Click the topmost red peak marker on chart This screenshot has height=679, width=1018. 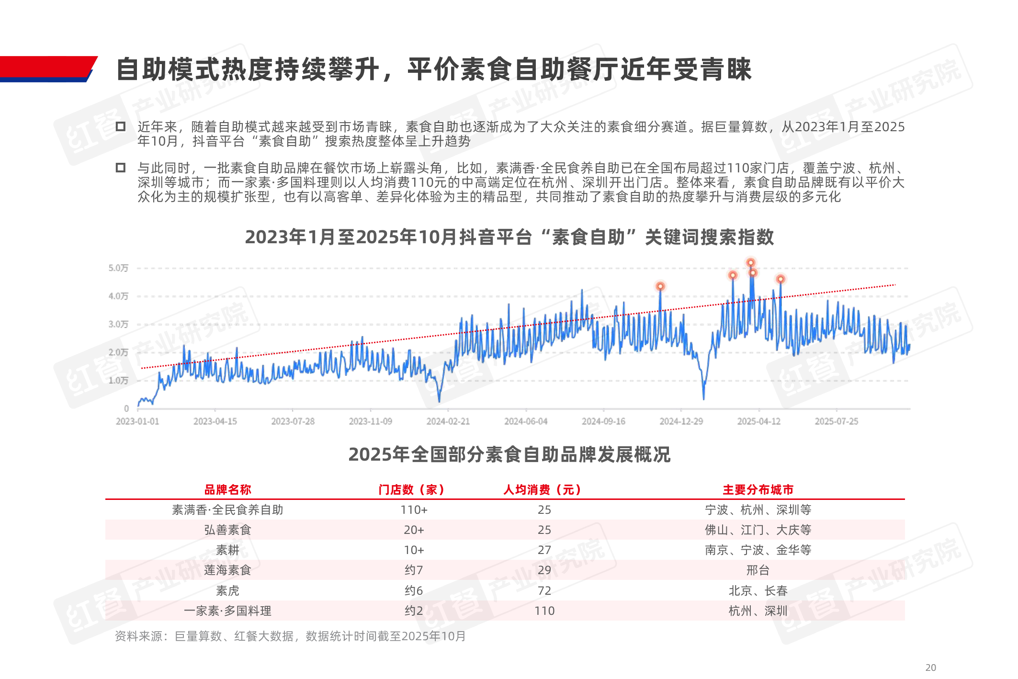pos(750,262)
